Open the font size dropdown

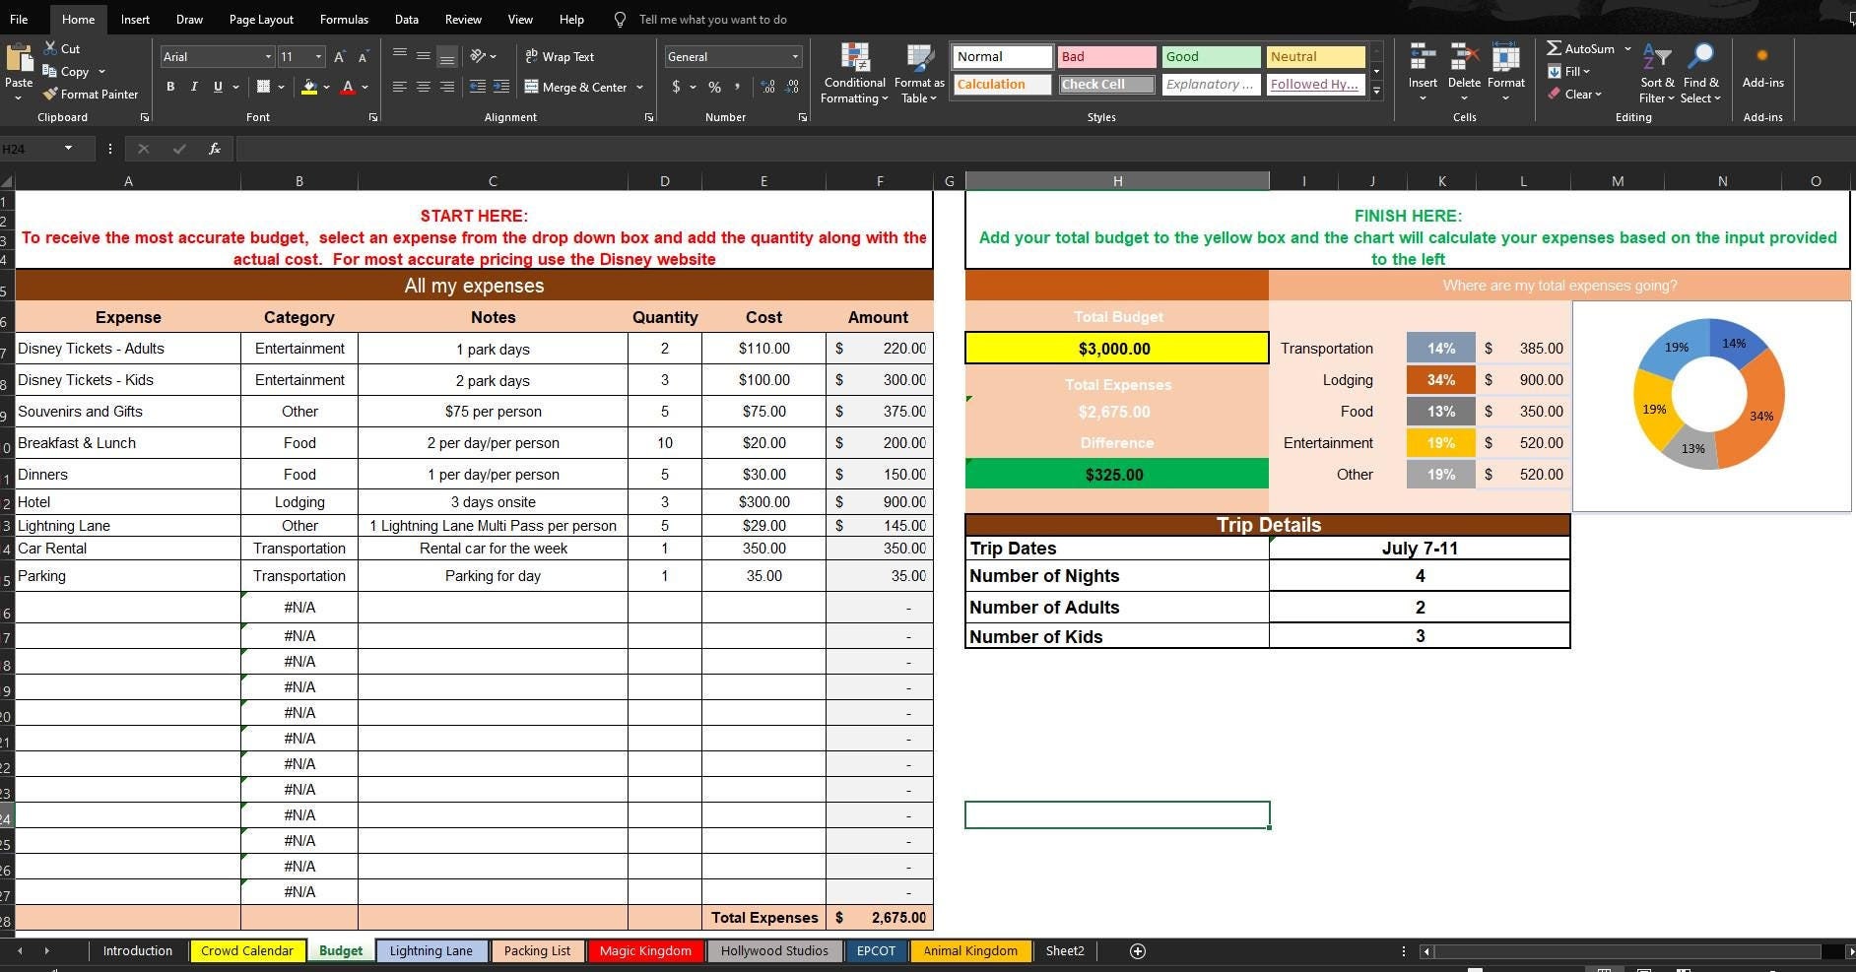pyautogui.click(x=318, y=56)
